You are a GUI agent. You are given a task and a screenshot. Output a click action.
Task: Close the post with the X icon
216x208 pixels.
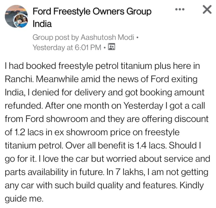pos(207,9)
